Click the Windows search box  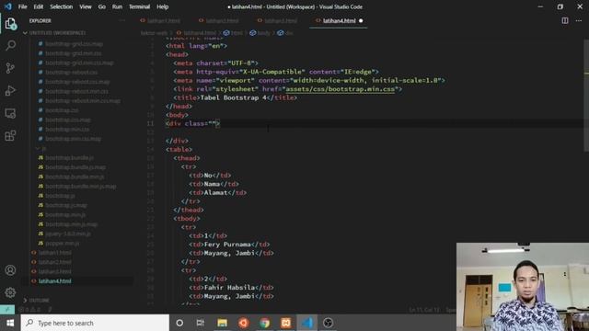click(95, 323)
